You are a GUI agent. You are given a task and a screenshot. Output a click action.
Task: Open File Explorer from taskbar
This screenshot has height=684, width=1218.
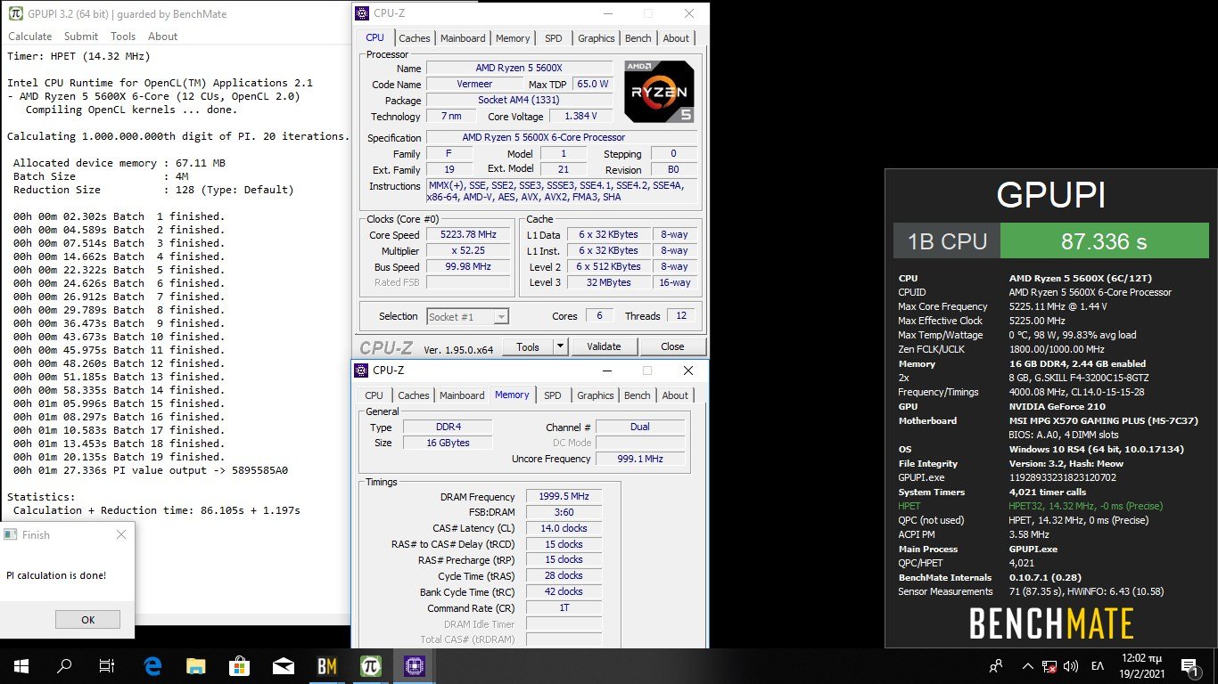[196, 666]
